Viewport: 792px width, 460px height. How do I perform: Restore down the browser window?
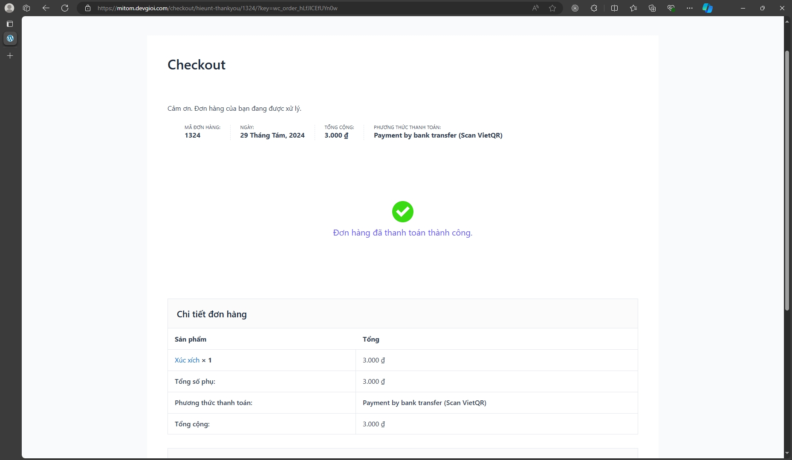(x=763, y=8)
